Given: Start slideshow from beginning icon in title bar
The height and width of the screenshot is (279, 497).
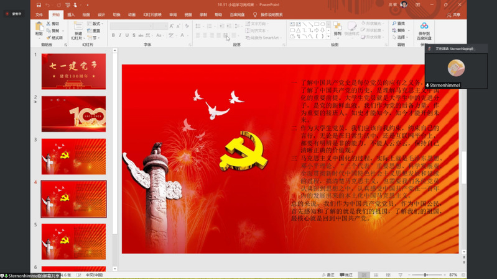Looking at the screenshot, I should (x=68, y=5).
